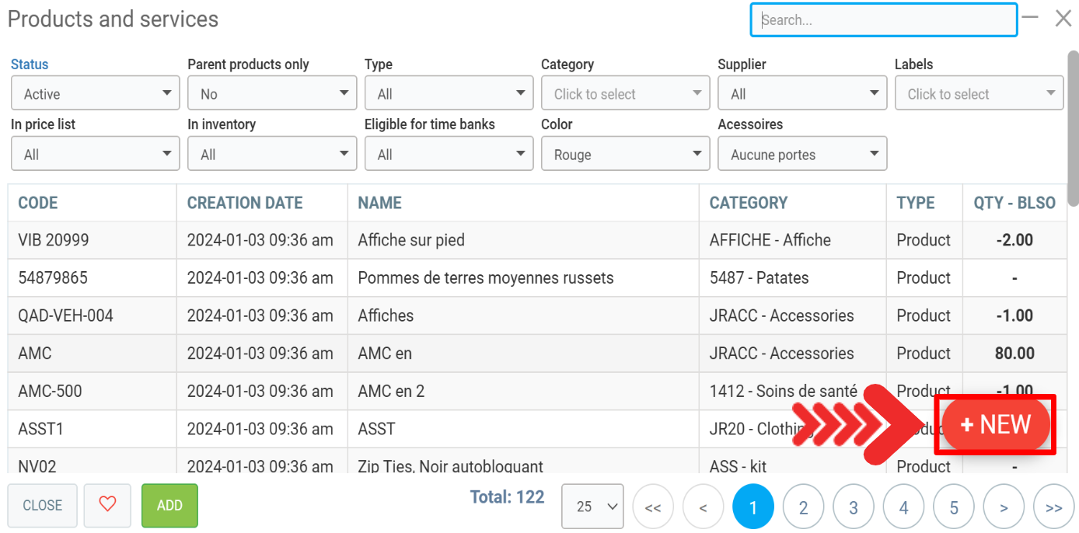Go to next page arrow button
Image resolution: width=1079 pixels, height=533 pixels.
click(1004, 507)
